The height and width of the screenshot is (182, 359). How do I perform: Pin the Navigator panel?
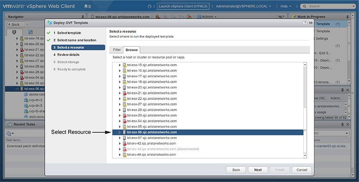click(83, 17)
